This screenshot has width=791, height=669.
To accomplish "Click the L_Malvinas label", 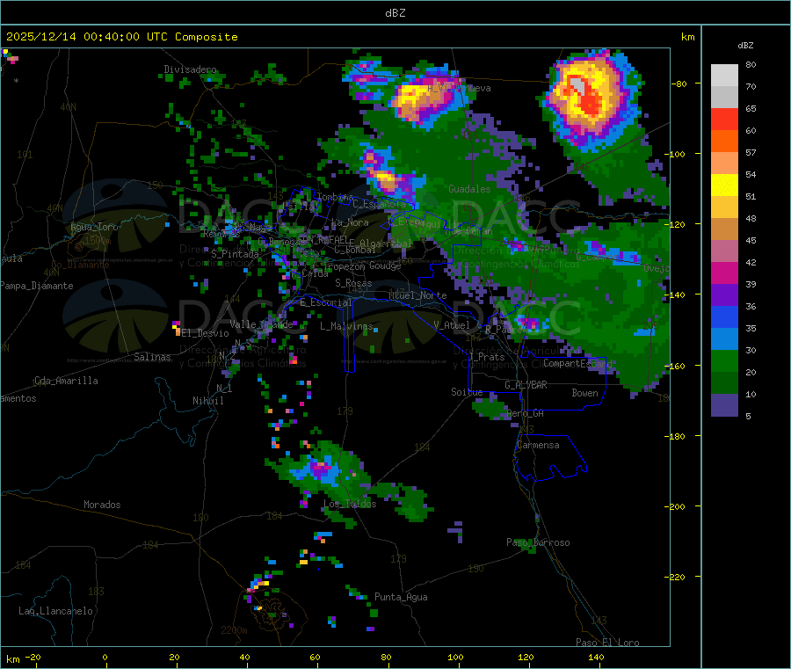I will [346, 326].
